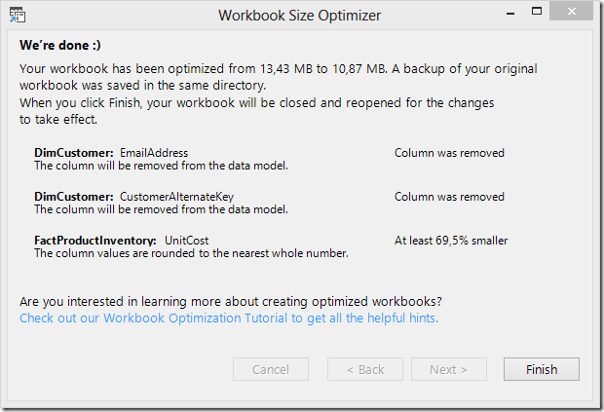The image size is (604, 412).
Task: Click the rounded to whole number description
Action: click(x=191, y=253)
